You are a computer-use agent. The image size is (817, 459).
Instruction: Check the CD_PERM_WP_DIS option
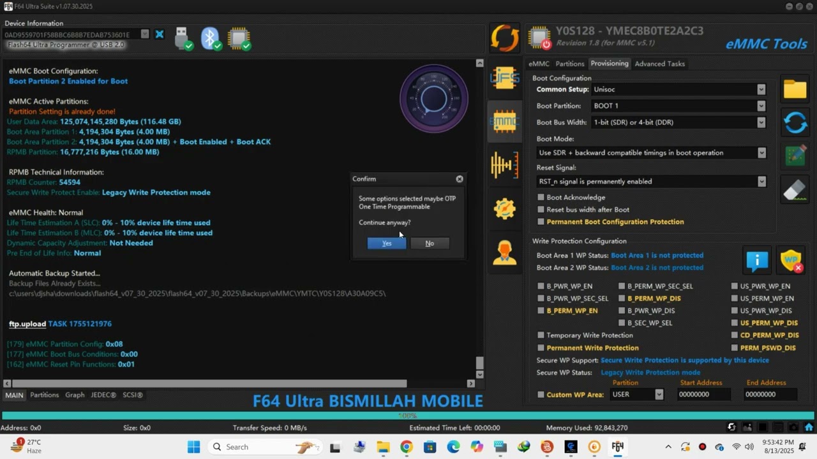735,335
